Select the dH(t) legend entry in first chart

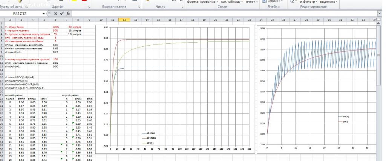[149, 143]
